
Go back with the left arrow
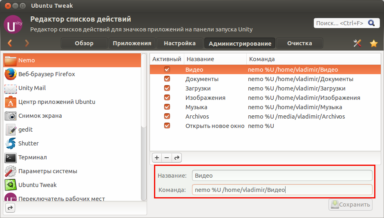[x=10, y=43]
